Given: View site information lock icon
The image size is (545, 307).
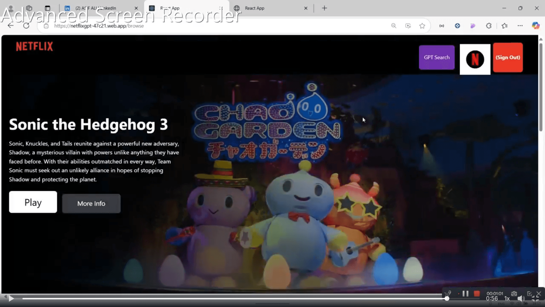Looking at the screenshot, I should click(x=46, y=26).
